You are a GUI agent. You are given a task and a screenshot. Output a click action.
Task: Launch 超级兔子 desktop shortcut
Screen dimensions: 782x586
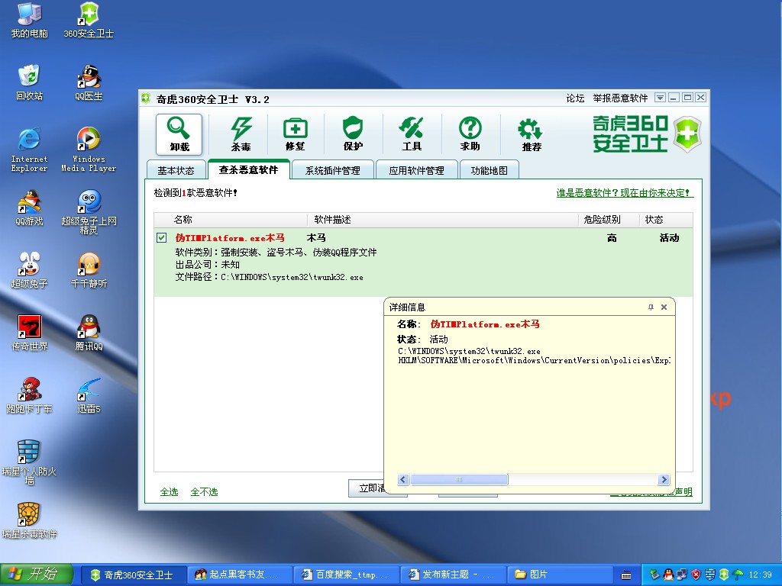(30, 270)
